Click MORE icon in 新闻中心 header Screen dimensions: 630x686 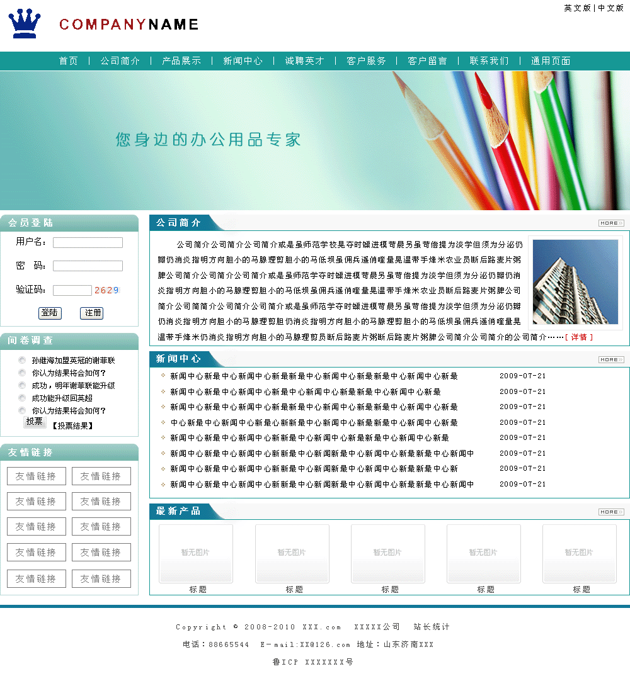610,359
